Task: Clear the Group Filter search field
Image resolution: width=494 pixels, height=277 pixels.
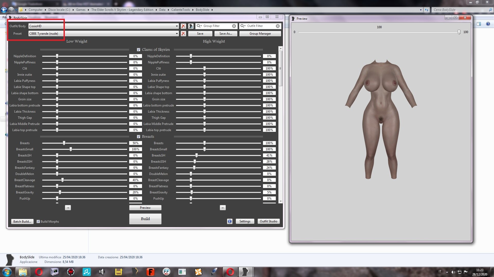Action: pos(234,26)
